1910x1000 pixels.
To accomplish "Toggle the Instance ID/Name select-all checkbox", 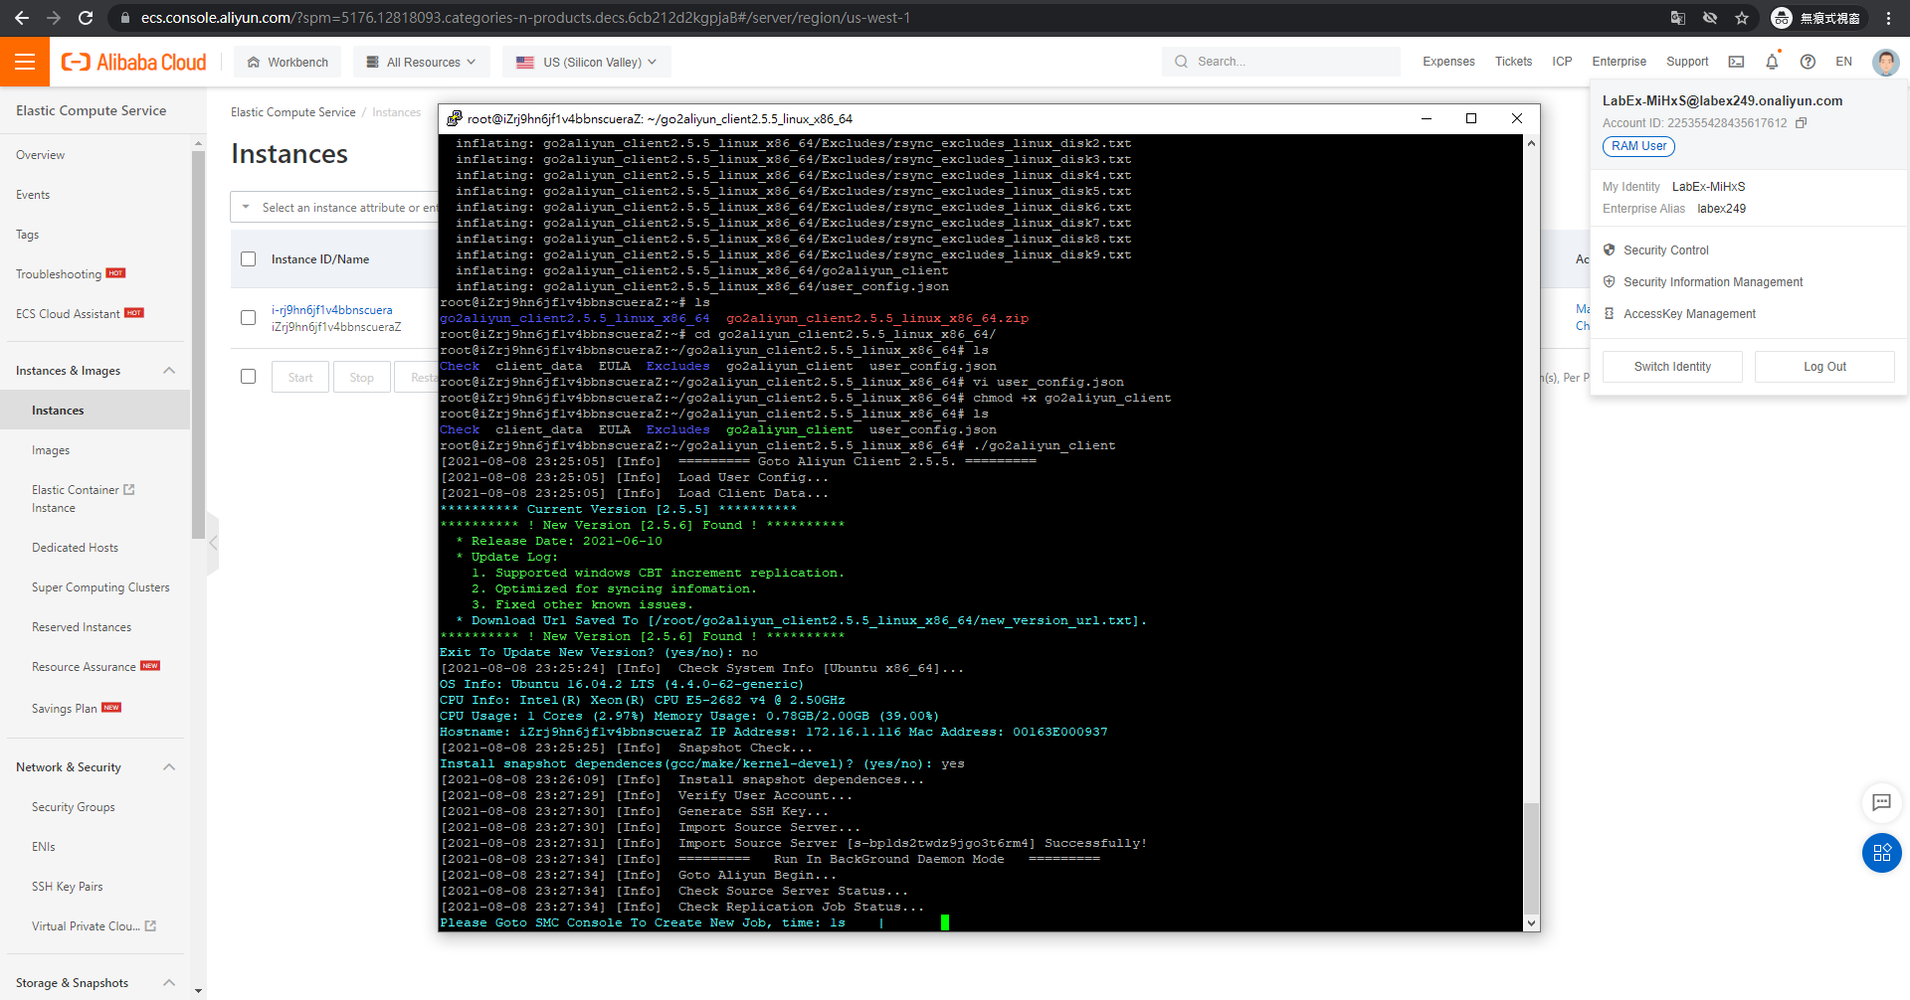I will coord(249,259).
